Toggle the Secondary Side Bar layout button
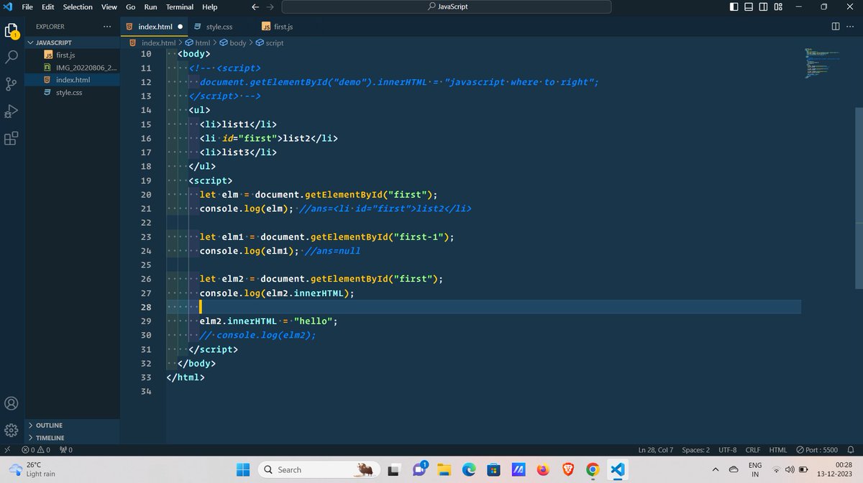 [x=764, y=7]
